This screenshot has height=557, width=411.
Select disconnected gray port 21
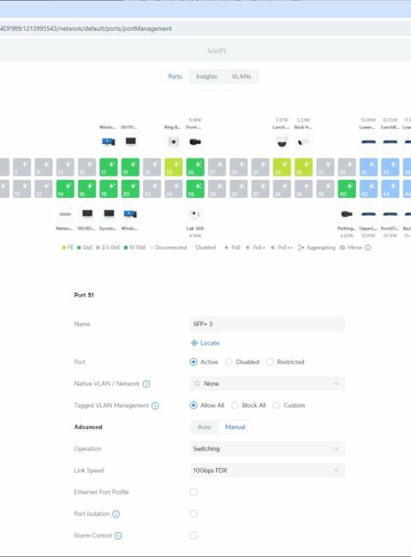[x=152, y=167]
